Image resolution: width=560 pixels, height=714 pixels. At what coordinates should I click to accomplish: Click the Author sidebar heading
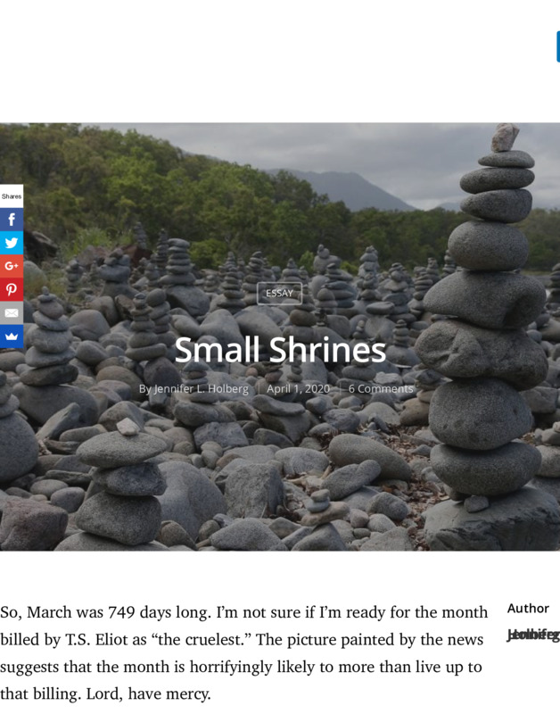[x=528, y=609]
